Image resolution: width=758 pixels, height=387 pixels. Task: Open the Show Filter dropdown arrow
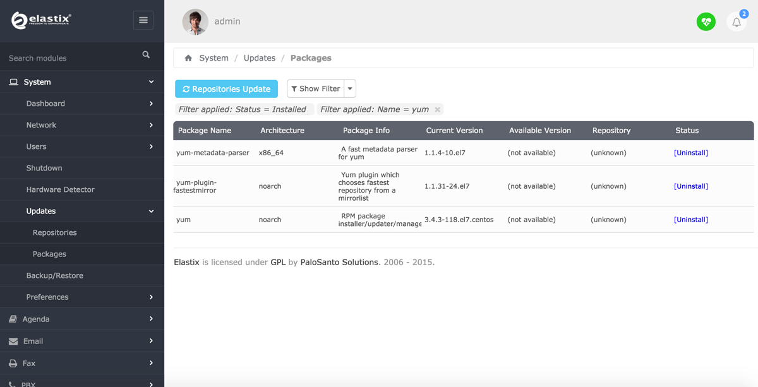pos(350,89)
